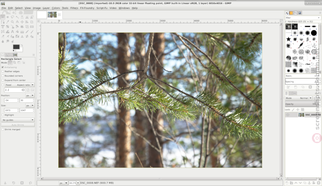Select the Scissors Select tool
This screenshot has height=186, width=322.
pos(27,17)
